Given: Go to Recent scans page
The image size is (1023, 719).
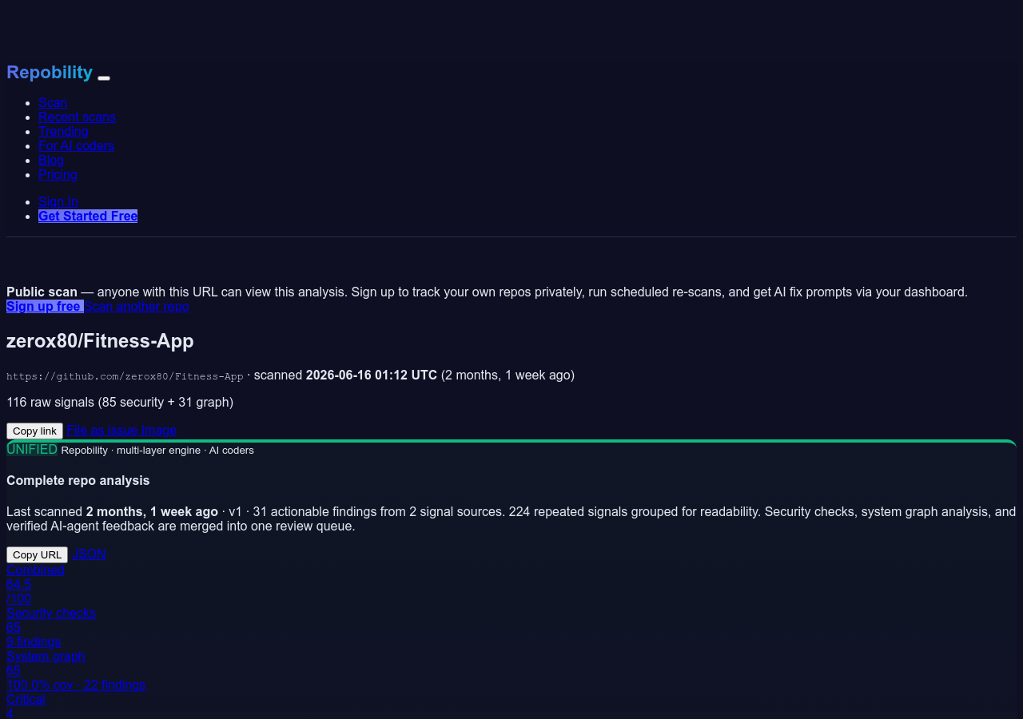Looking at the screenshot, I should pyautogui.click(x=77, y=117).
